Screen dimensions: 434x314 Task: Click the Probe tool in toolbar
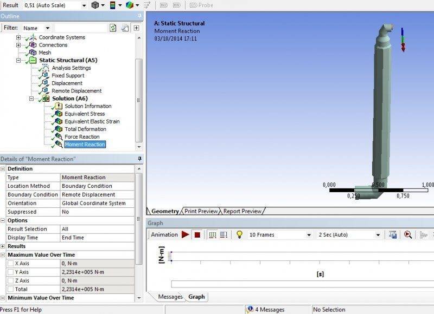[x=201, y=5]
